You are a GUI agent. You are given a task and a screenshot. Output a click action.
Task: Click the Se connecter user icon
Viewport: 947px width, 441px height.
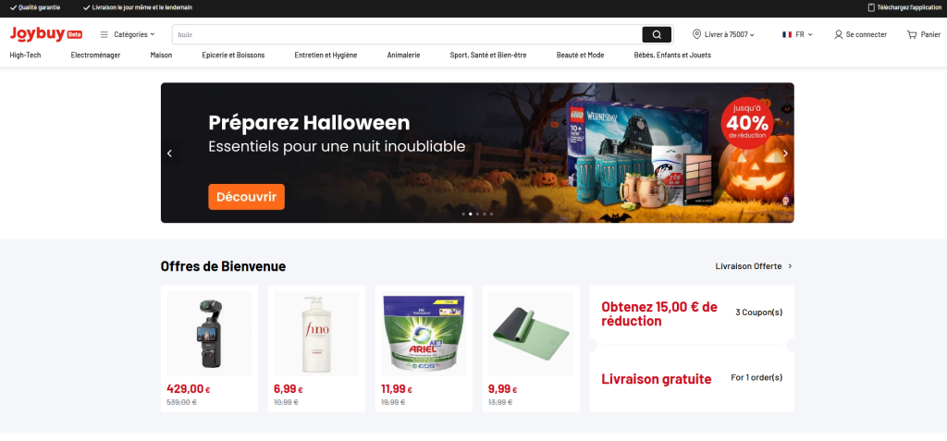[838, 34]
